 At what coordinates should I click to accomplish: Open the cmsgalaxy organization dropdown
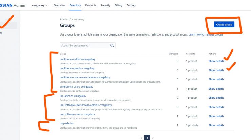coord(40,5)
